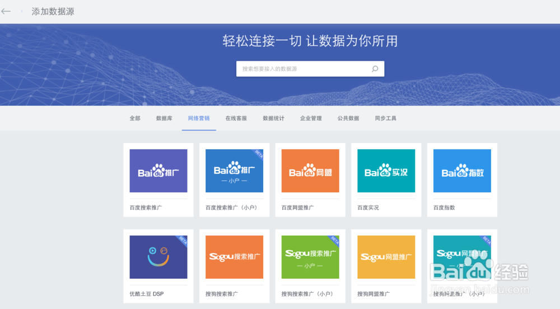Open the 企业管理 tab
This screenshot has height=309, width=560.
tap(311, 118)
